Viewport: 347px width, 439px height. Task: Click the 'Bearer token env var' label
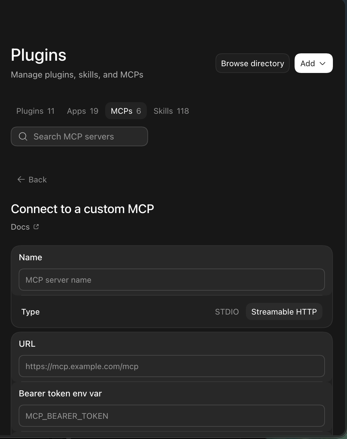(x=60, y=393)
